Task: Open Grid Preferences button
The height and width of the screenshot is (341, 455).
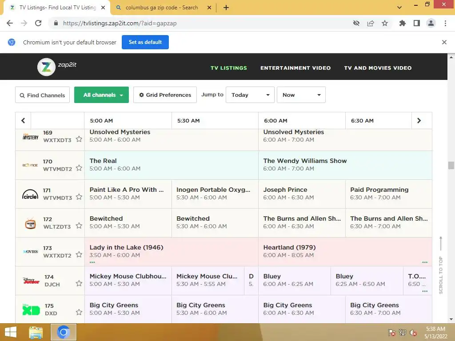Action: pyautogui.click(x=165, y=95)
